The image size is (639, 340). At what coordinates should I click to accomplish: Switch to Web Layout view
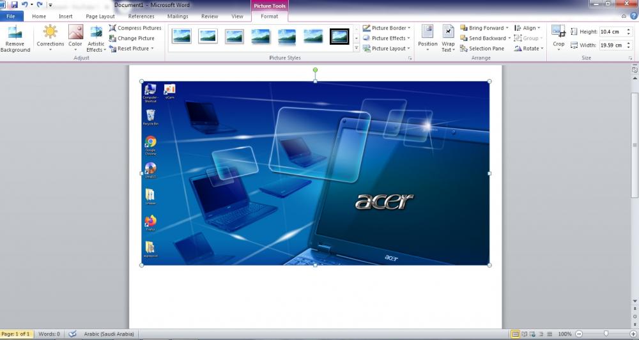pyautogui.click(x=533, y=334)
